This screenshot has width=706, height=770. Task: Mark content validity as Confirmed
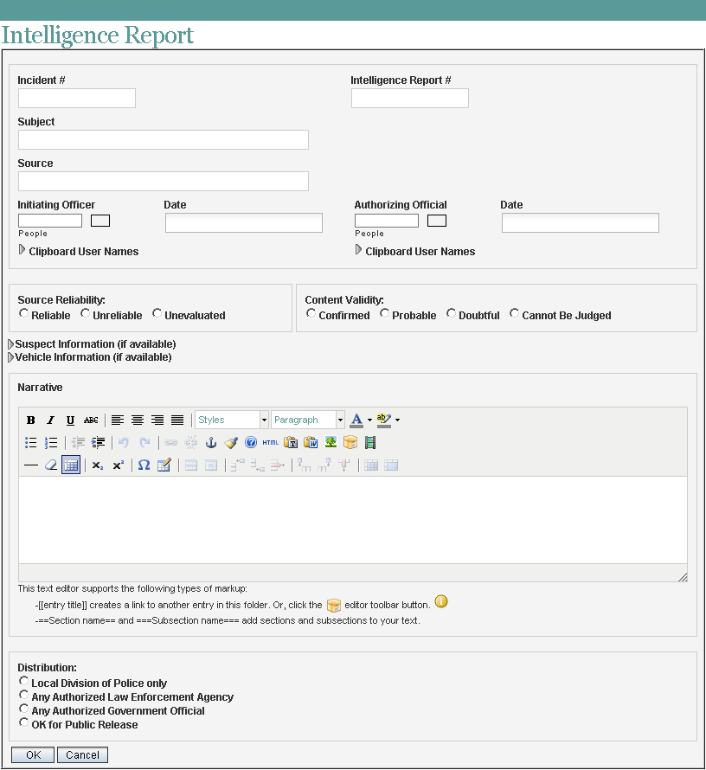pos(311,313)
